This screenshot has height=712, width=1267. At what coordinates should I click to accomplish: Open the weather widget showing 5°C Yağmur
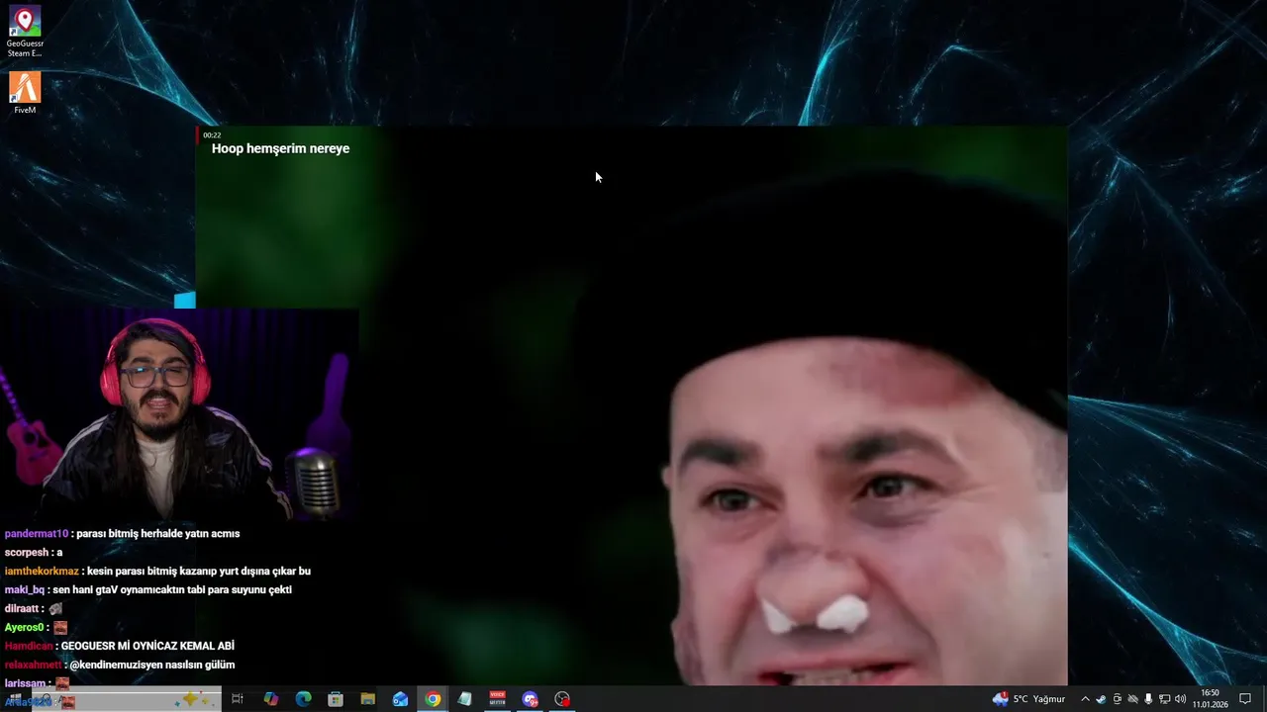1028,699
